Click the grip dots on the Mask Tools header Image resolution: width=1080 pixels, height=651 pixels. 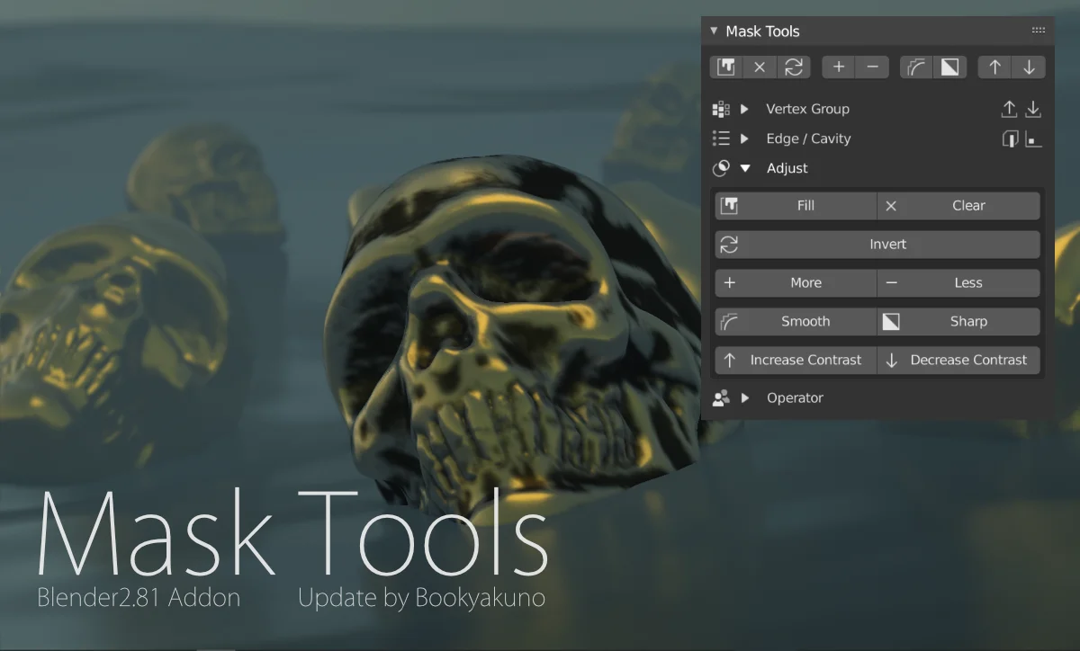[x=1038, y=30]
